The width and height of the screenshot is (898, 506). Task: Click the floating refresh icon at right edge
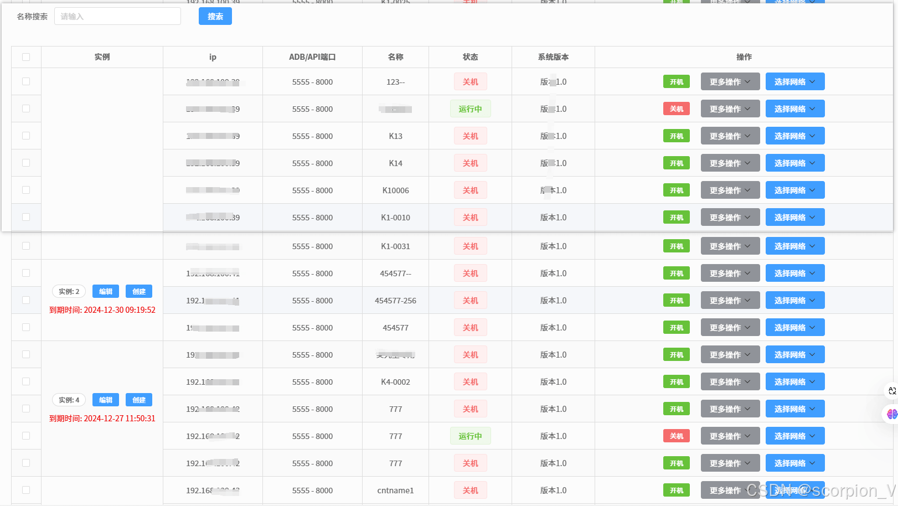click(892, 391)
